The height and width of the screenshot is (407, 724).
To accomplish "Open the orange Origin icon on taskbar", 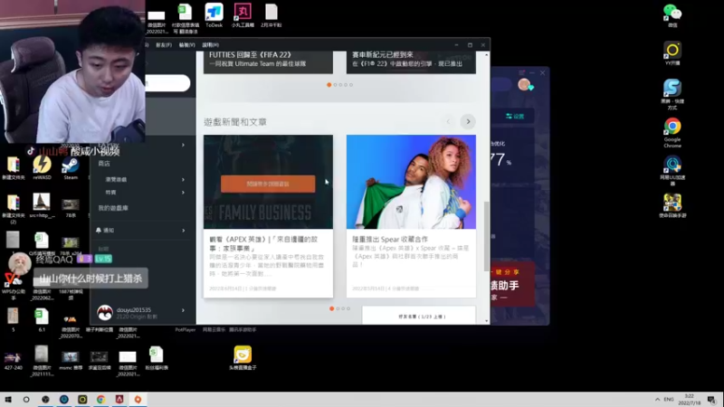I will click(138, 400).
